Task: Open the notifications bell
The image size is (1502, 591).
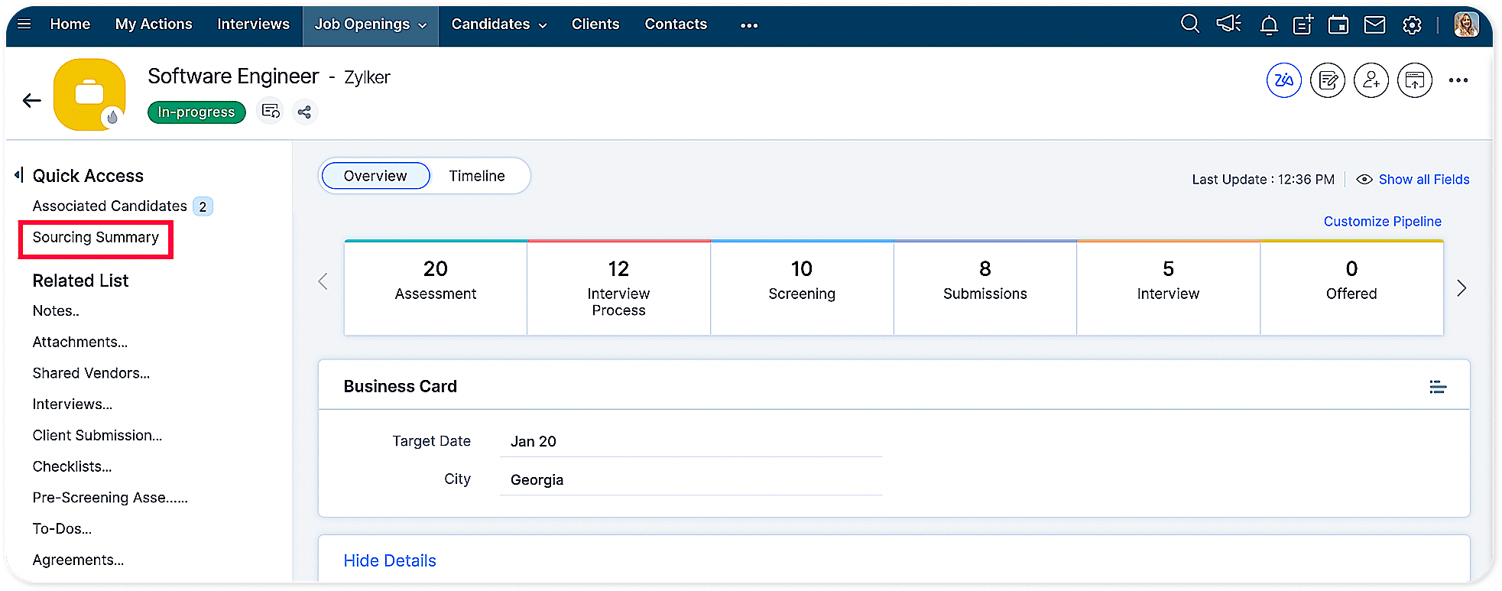Action: 1269,25
